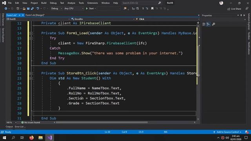The width and height of the screenshot is (251, 141).
Task: Open the Analyze menu
Action: click(71, 3)
